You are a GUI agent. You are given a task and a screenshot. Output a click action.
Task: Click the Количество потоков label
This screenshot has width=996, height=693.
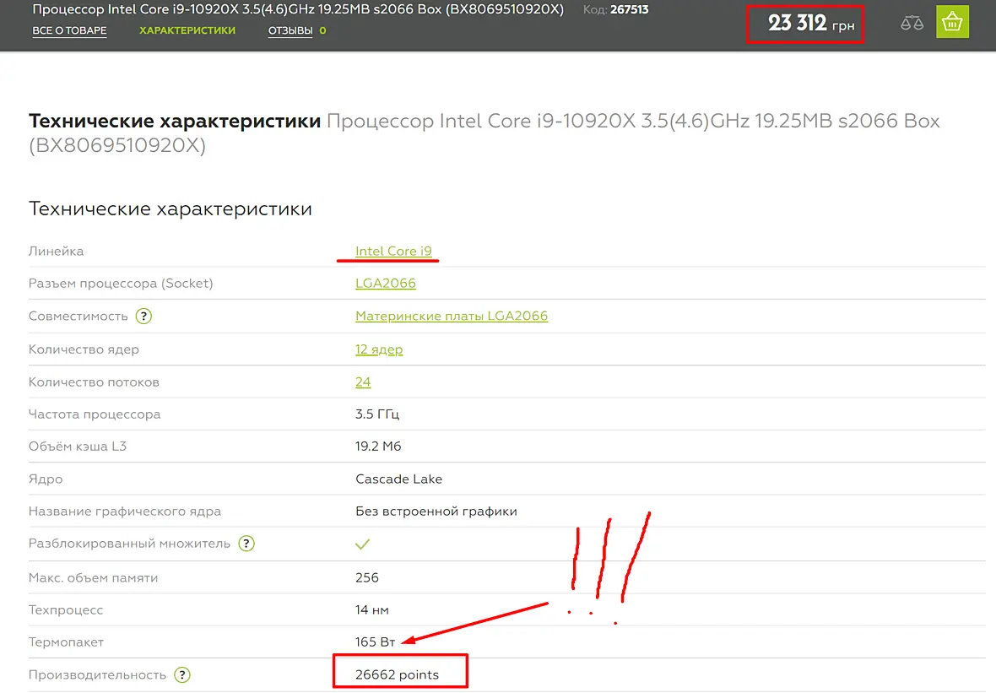(94, 382)
